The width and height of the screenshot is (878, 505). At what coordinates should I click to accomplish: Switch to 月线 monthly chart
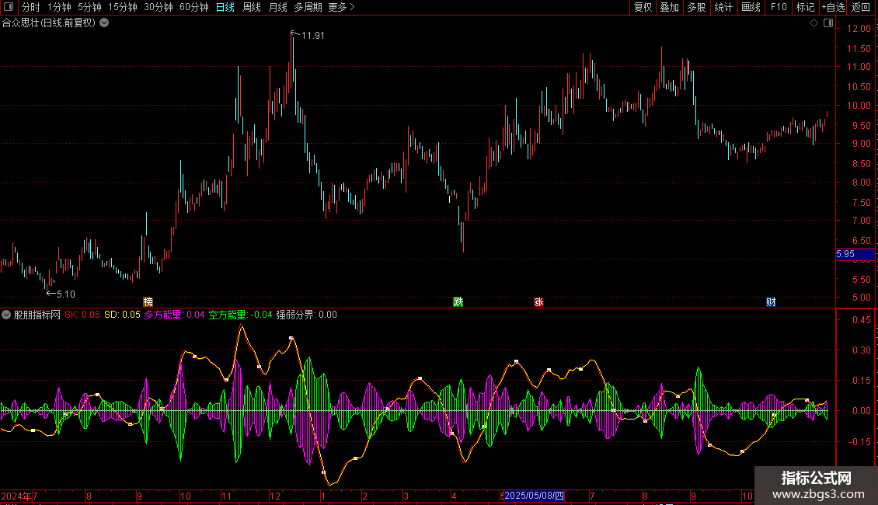pyautogui.click(x=277, y=7)
